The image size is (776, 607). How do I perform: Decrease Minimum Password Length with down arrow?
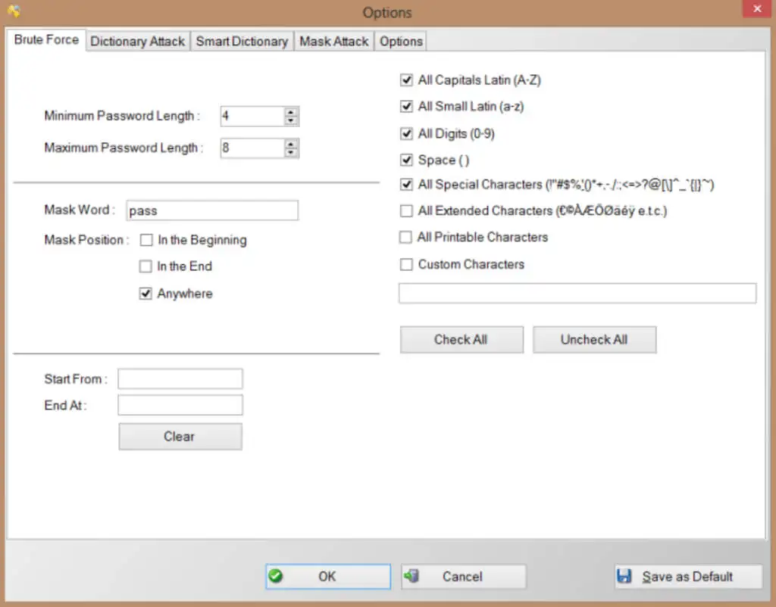[291, 120]
